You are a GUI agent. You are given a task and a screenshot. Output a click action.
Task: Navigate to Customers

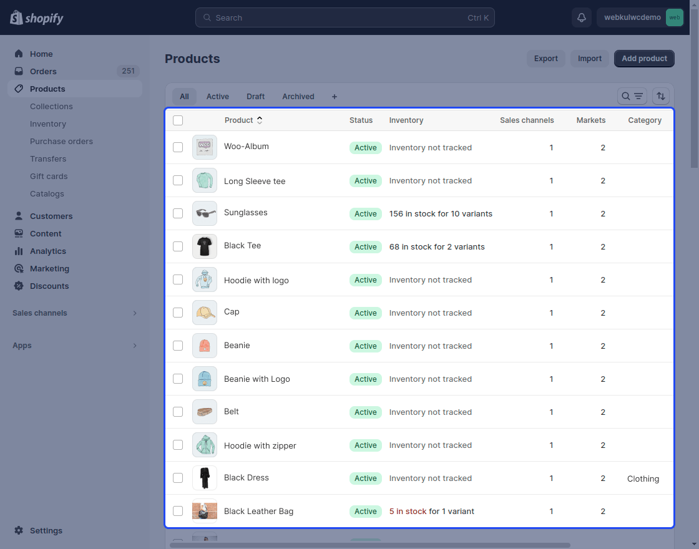pos(51,216)
